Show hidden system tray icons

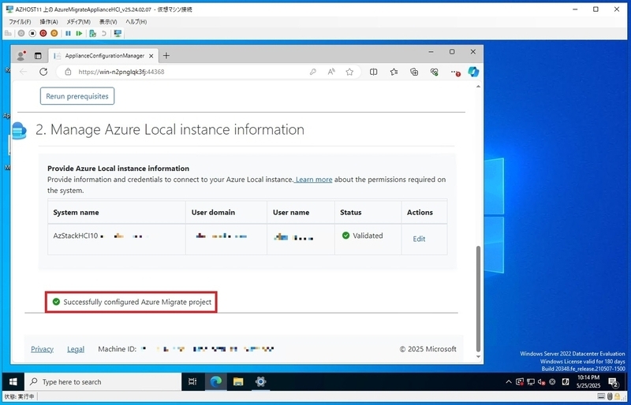pyautogui.click(x=509, y=381)
